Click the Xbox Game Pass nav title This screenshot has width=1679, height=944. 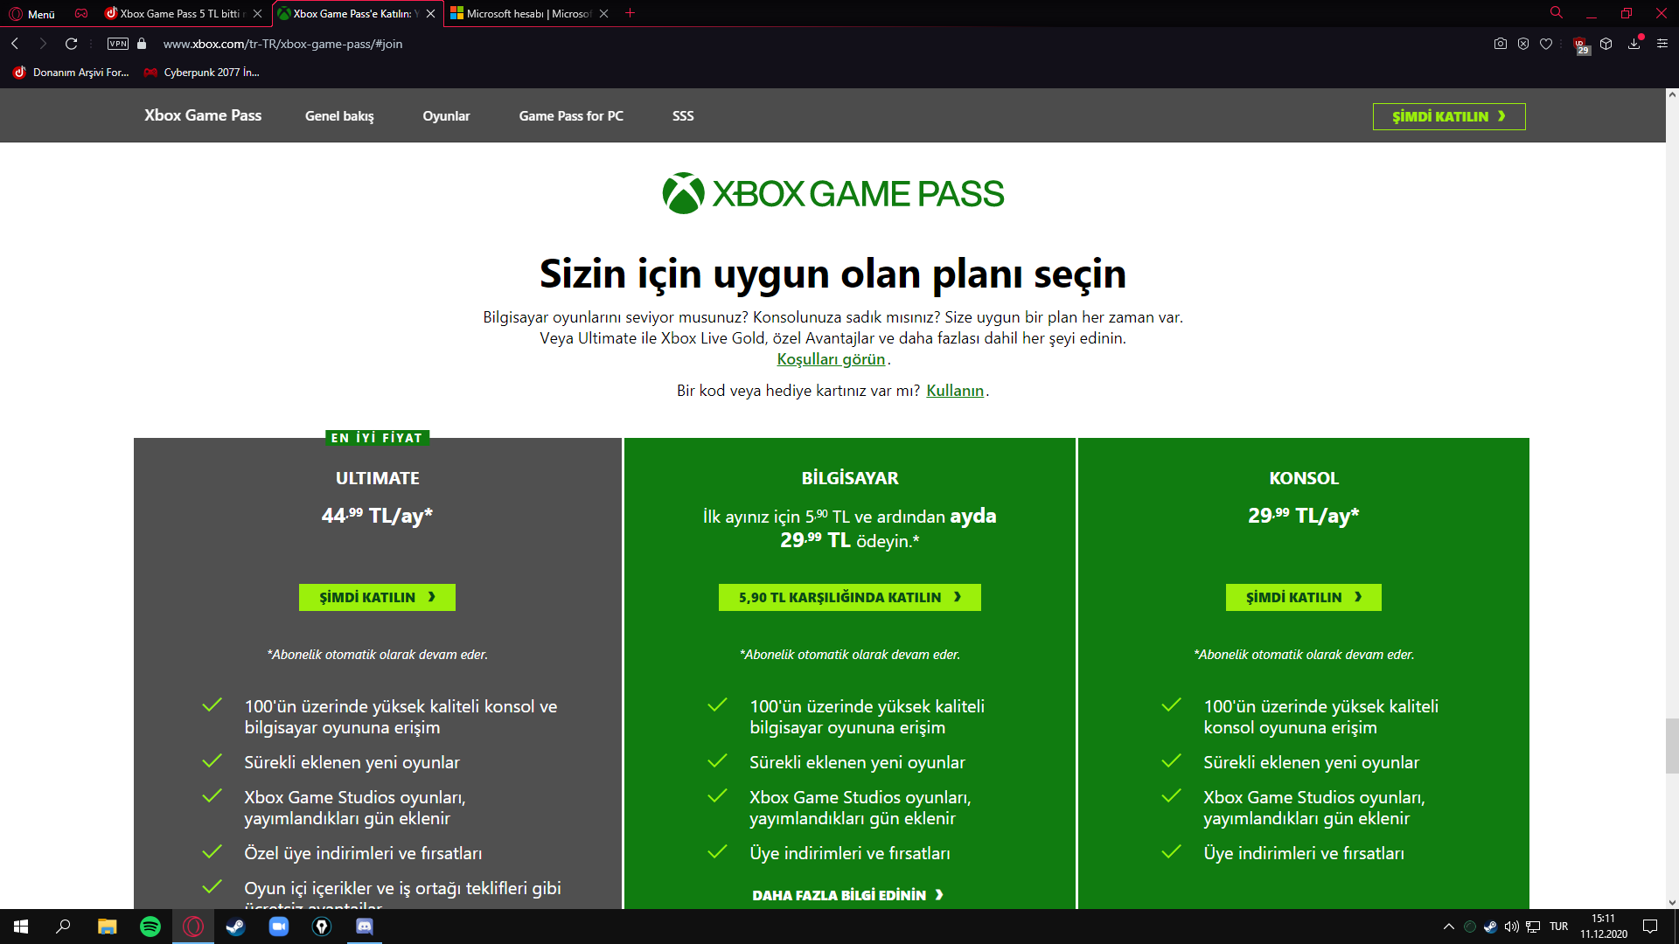point(203,115)
